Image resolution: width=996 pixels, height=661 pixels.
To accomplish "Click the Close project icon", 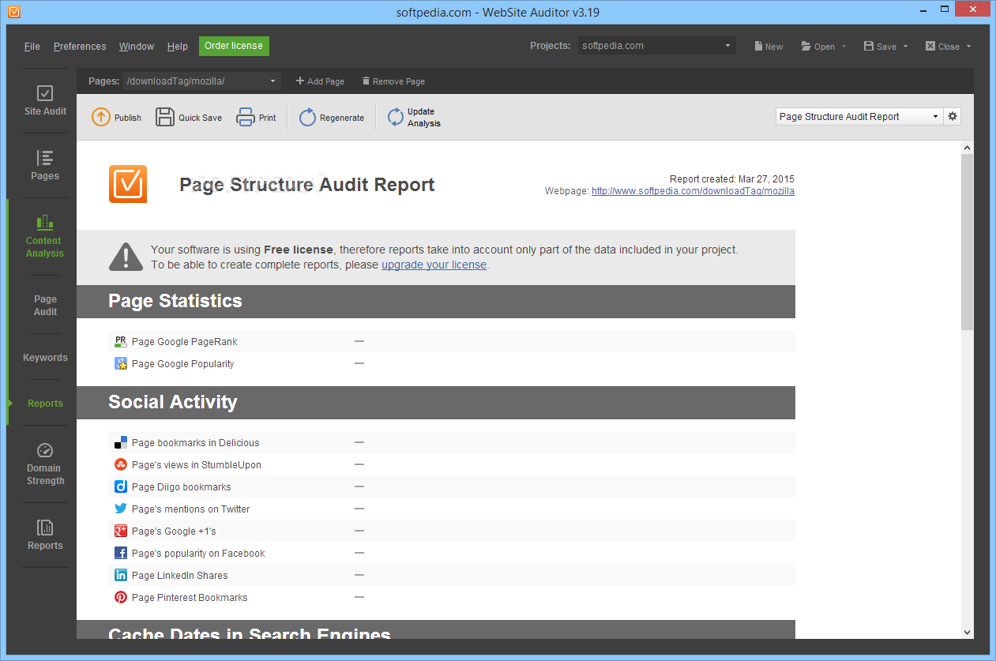I will tap(930, 46).
